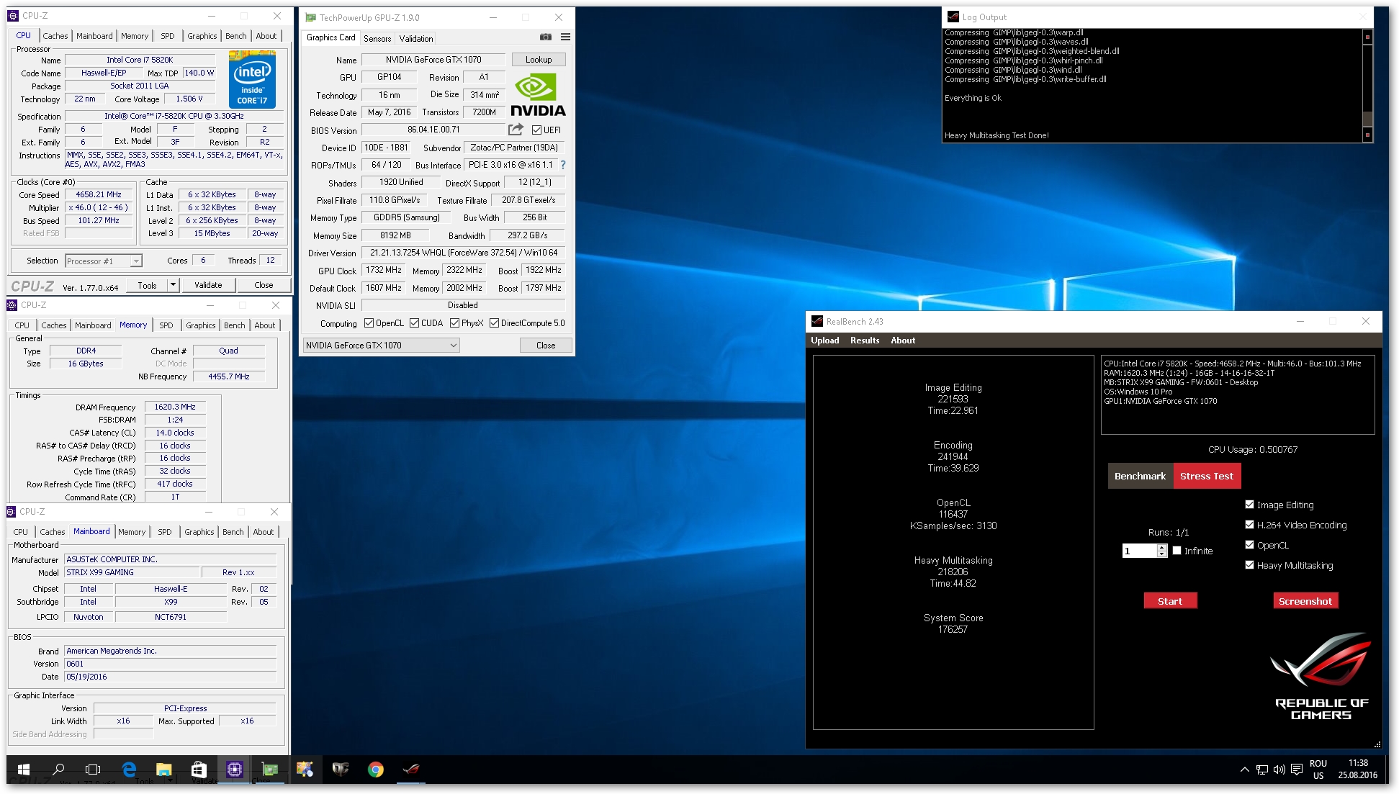Show hidden system tray icons chevron
Viewport: 1399px width, 794px height.
[1244, 770]
